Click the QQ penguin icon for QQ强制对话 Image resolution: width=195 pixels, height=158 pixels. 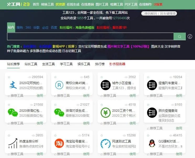coord(152,144)
